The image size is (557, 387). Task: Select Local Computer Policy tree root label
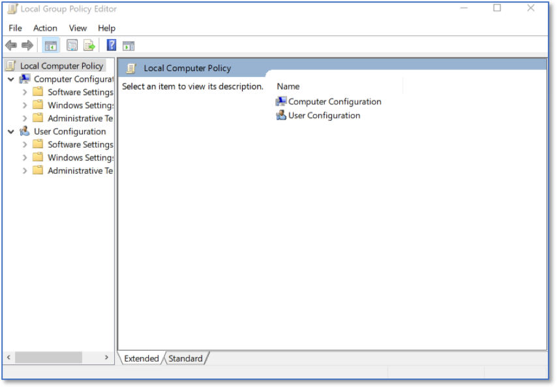[x=61, y=66]
